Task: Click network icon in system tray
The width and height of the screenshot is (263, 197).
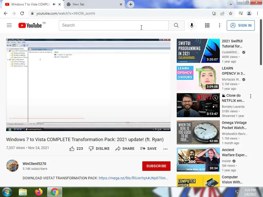Action: pyautogui.click(x=237, y=192)
